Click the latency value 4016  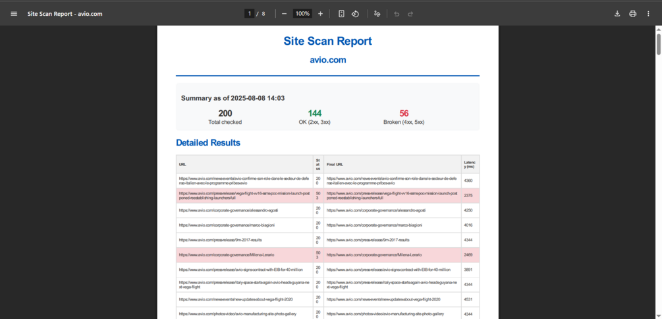click(468, 225)
